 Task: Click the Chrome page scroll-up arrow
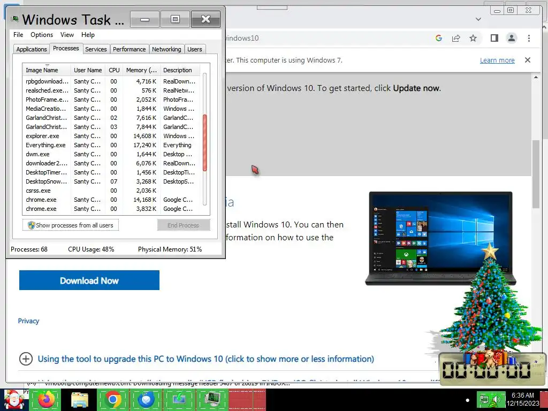(536, 77)
